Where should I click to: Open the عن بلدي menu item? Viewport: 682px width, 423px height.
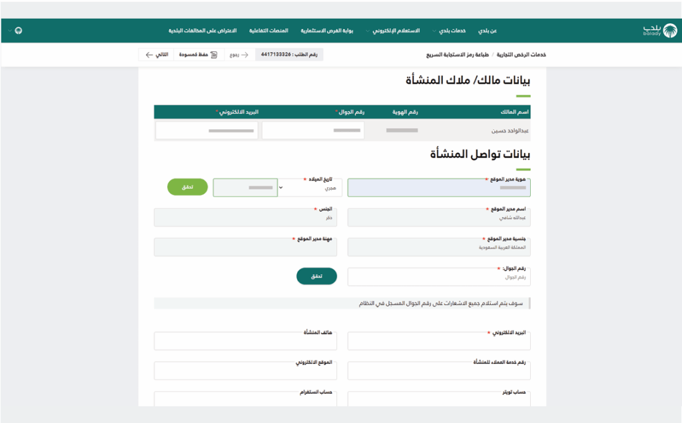pyautogui.click(x=488, y=31)
